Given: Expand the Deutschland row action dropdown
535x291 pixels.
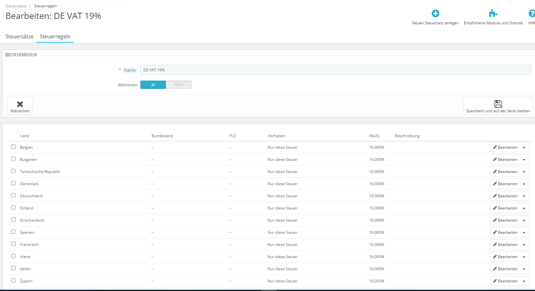Looking at the screenshot, I should click(524, 196).
